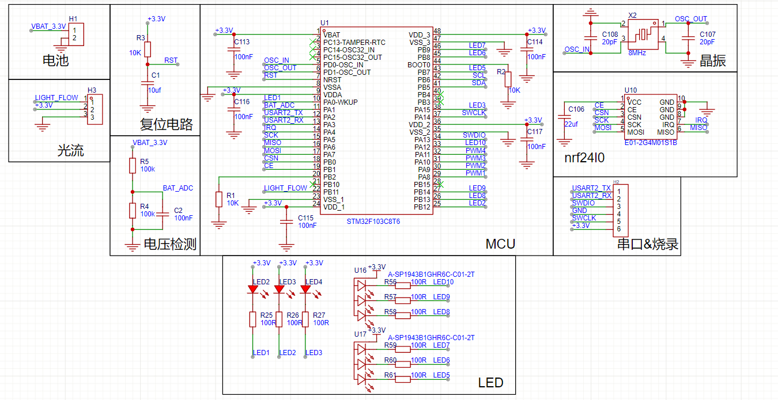Select the X2 crystal oscillator symbol
The height and width of the screenshot is (400, 778).
[643, 35]
